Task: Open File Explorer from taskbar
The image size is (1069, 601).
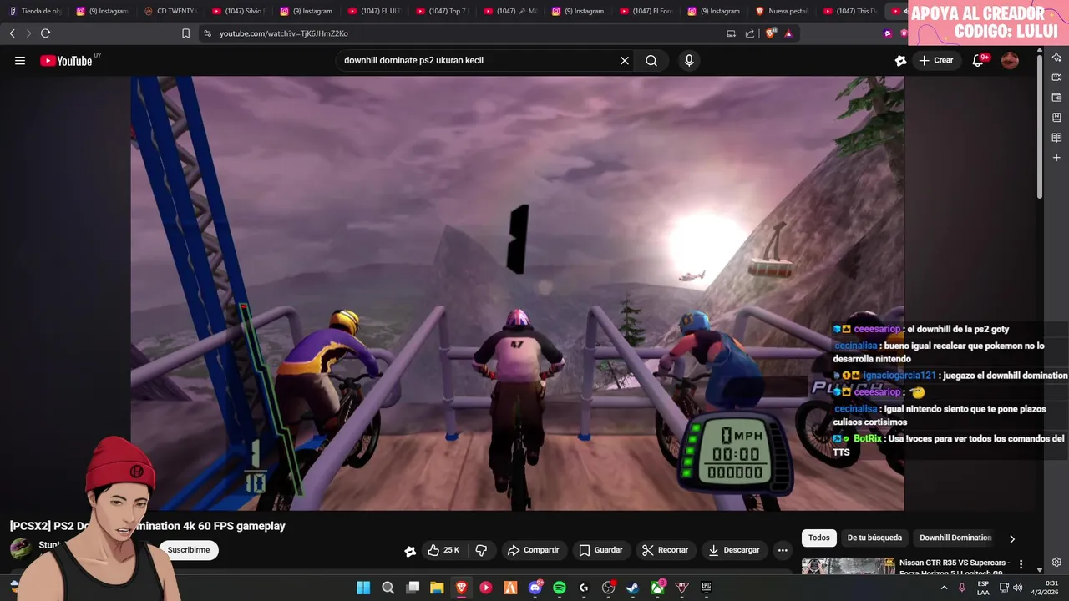Action: 437,588
